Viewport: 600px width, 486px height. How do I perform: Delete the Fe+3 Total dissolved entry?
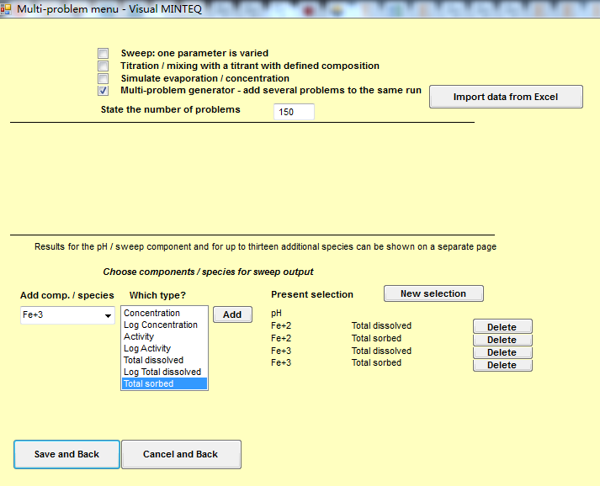pos(502,352)
